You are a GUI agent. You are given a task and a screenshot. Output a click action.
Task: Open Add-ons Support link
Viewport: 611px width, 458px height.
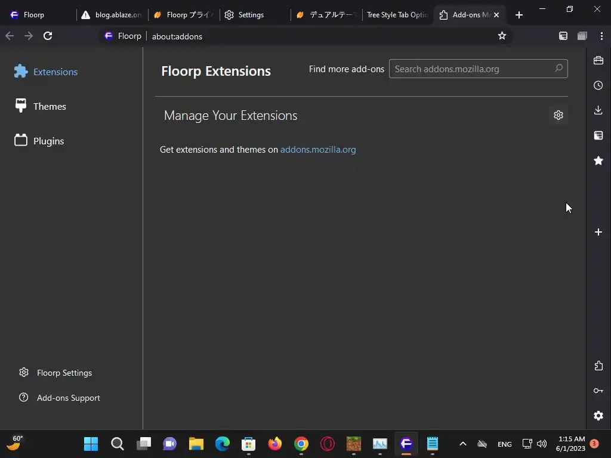[x=60, y=398]
